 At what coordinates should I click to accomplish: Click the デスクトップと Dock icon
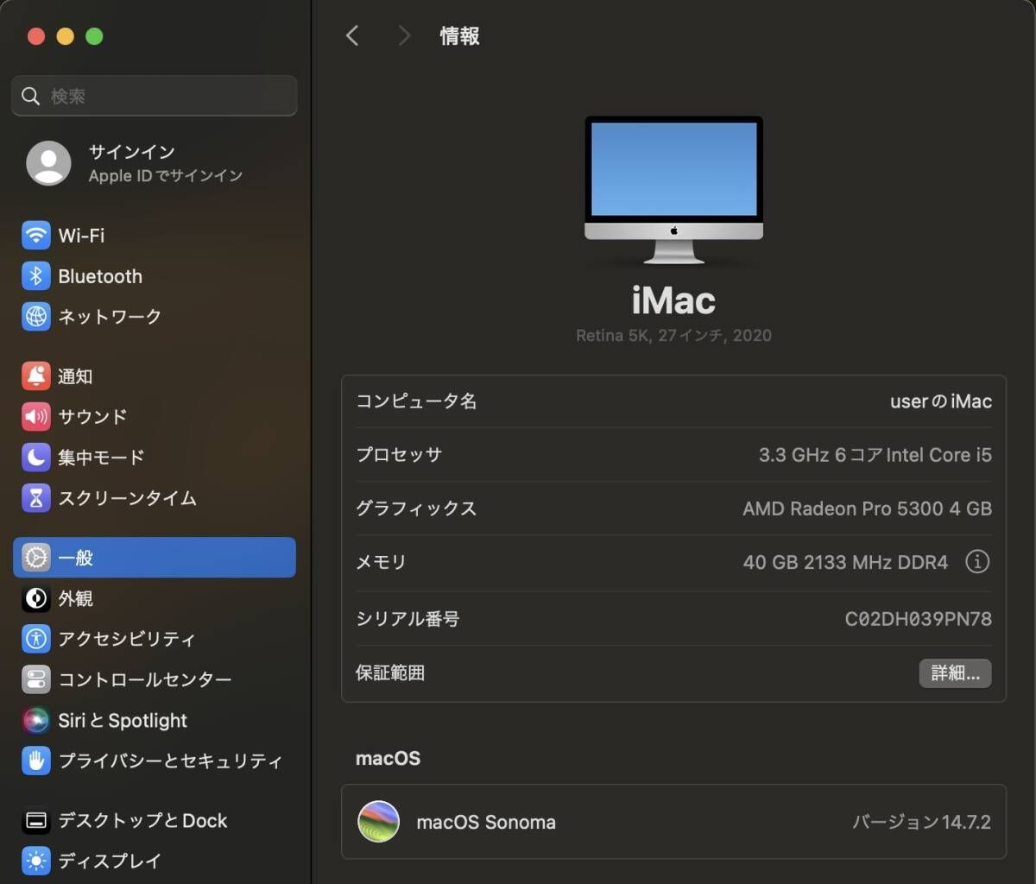click(35, 820)
